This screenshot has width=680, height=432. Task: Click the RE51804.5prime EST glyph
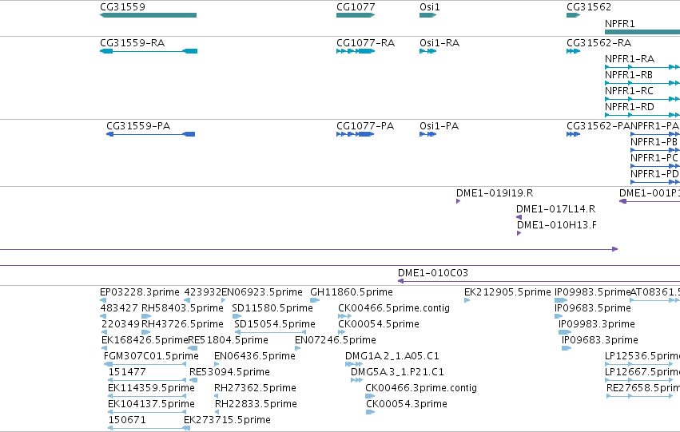tap(193, 348)
